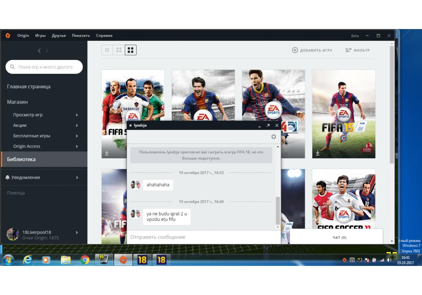Navigate back with left arrow
422x295 pixels.
point(39,51)
